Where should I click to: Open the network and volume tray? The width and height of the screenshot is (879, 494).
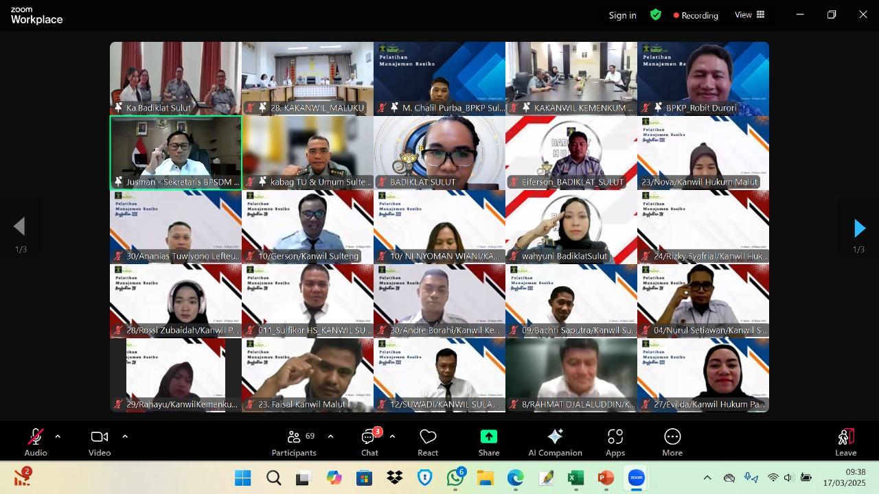pos(789,478)
